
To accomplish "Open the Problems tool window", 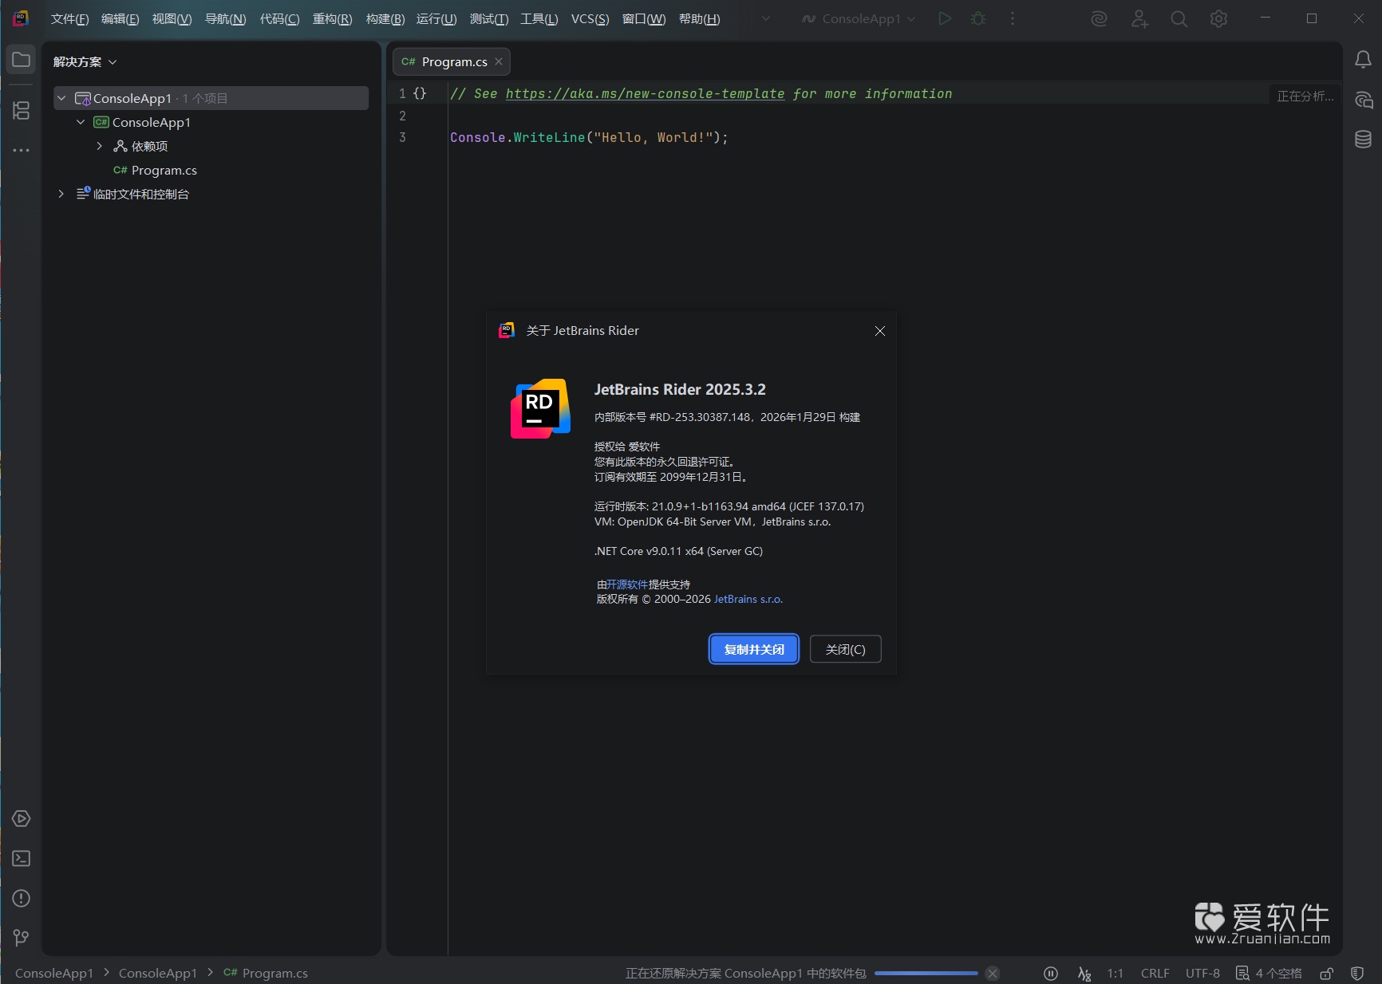I will (x=21, y=899).
